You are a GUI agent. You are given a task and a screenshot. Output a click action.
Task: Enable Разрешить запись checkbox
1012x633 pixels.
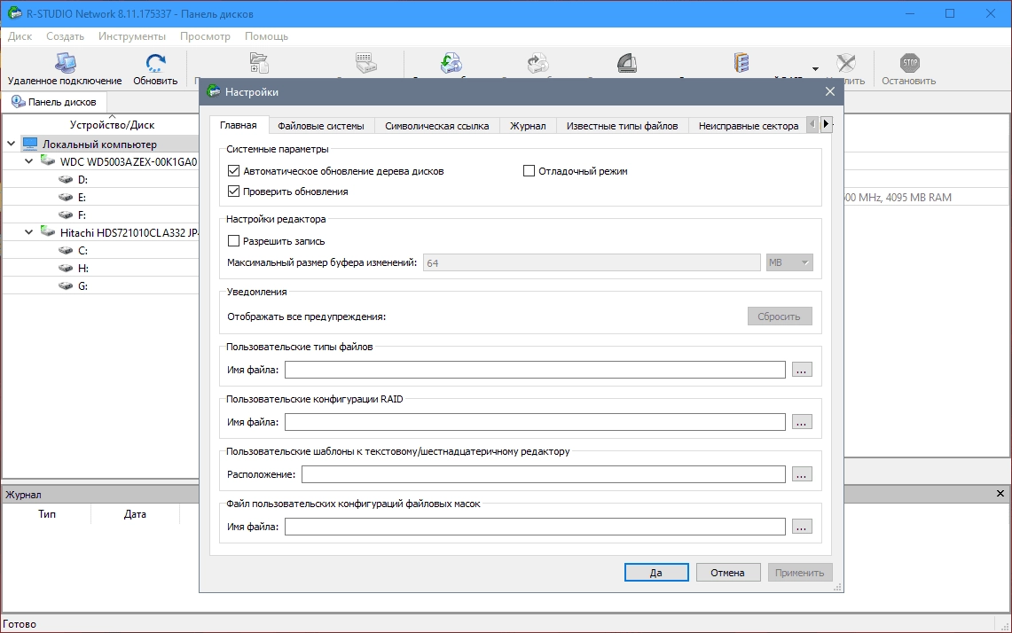click(233, 240)
